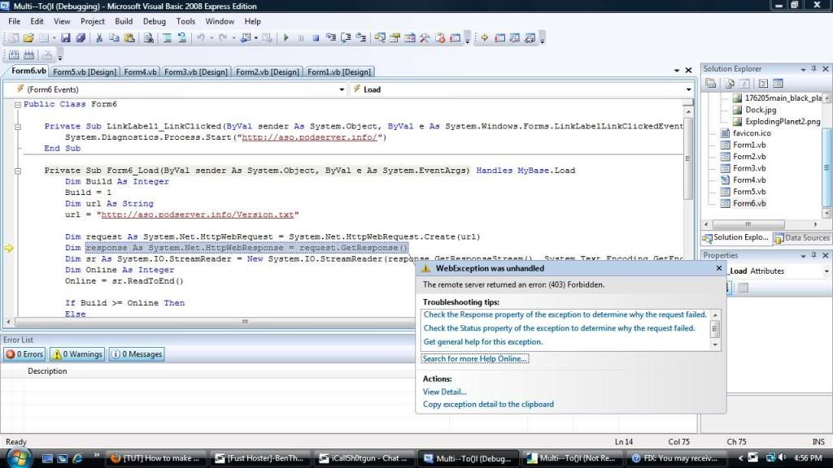833x468 pixels.
Task: Switch to Form5.vb [Design] tab
Action: 85,71
